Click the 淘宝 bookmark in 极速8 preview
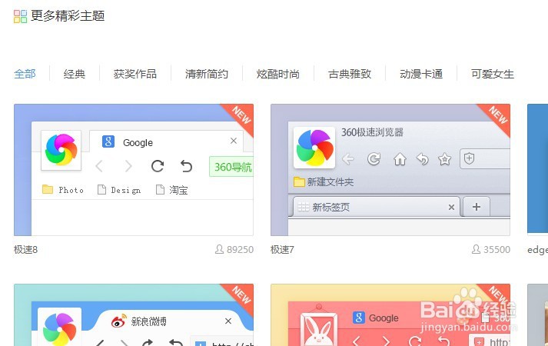Image resolution: width=548 pixels, height=346 pixels. point(172,190)
